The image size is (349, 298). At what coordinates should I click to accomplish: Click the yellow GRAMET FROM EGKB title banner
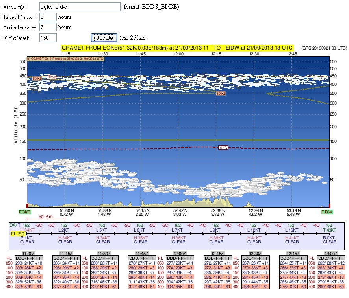click(x=177, y=48)
